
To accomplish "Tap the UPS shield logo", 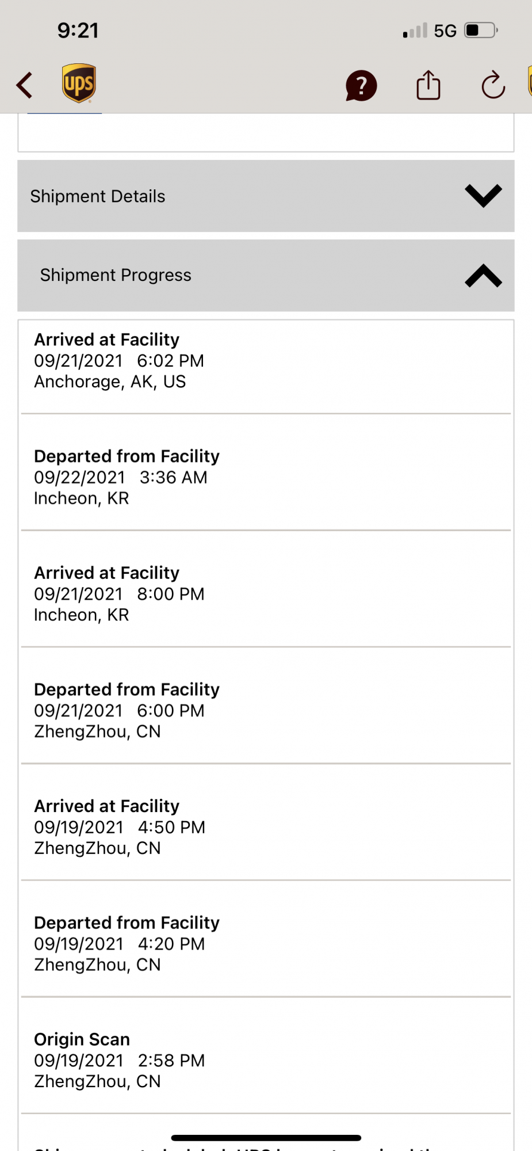I will tap(79, 83).
